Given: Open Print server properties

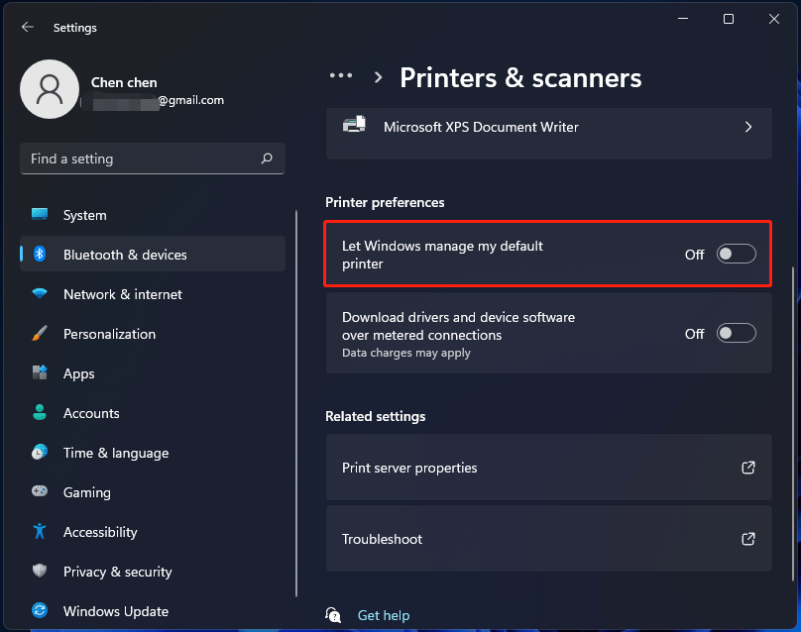Looking at the screenshot, I should point(549,468).
